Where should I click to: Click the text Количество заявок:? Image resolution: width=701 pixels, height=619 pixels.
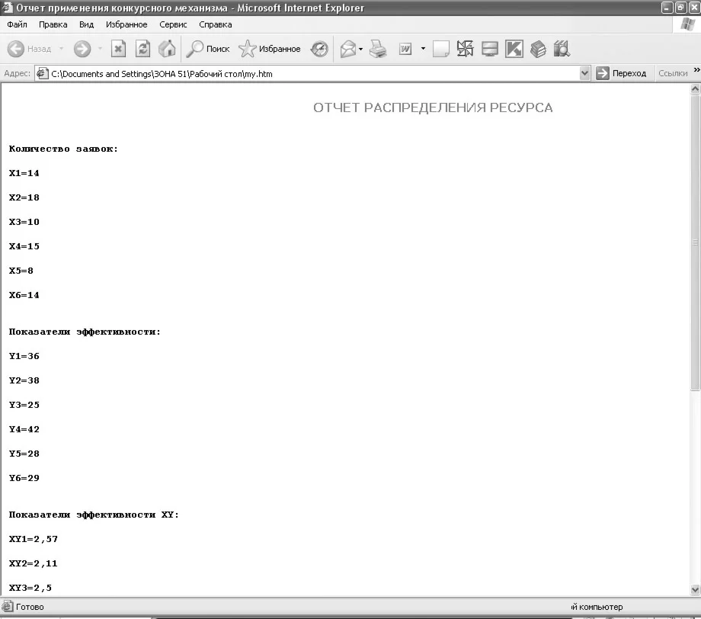point(63,149)
